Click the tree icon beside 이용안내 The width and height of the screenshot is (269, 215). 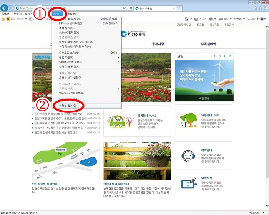188,120
